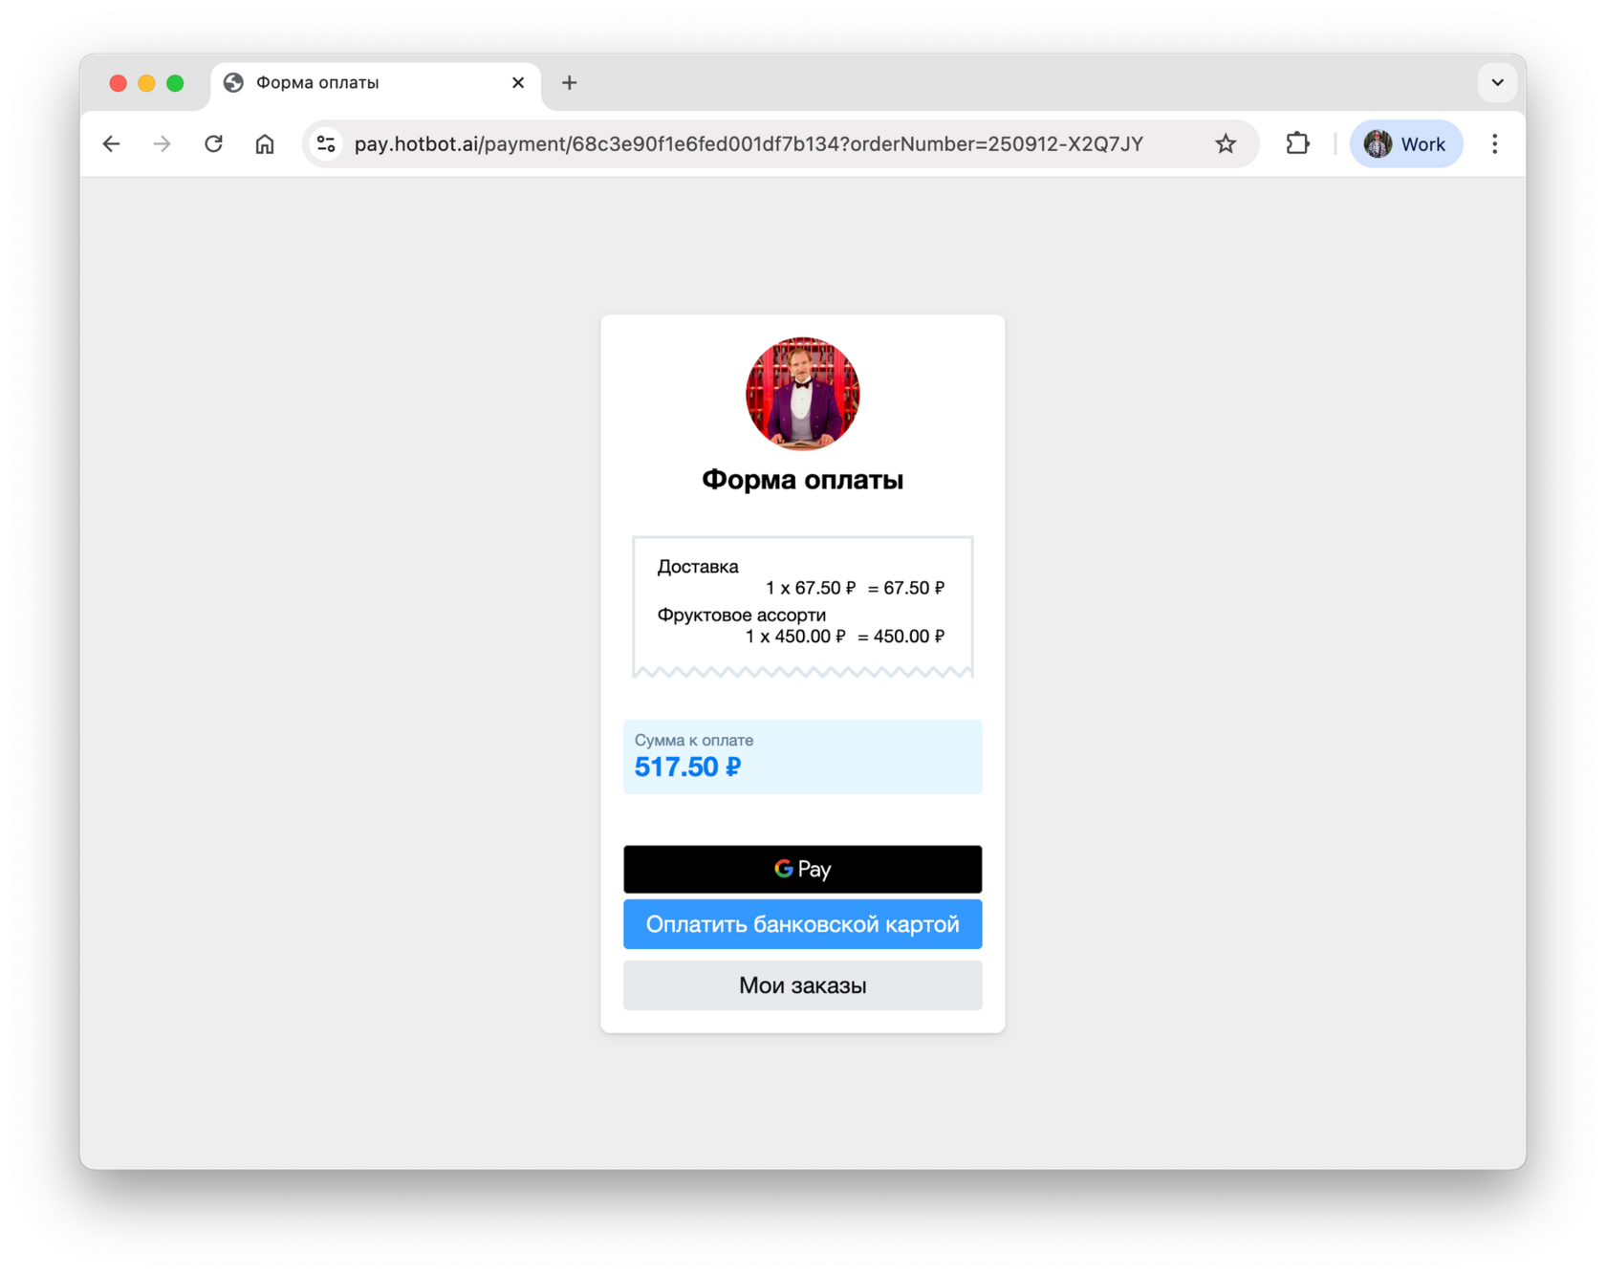Expand the tab search dropdown arrow
This screenshot has height=1275, width=1606.
[1497, 83]
